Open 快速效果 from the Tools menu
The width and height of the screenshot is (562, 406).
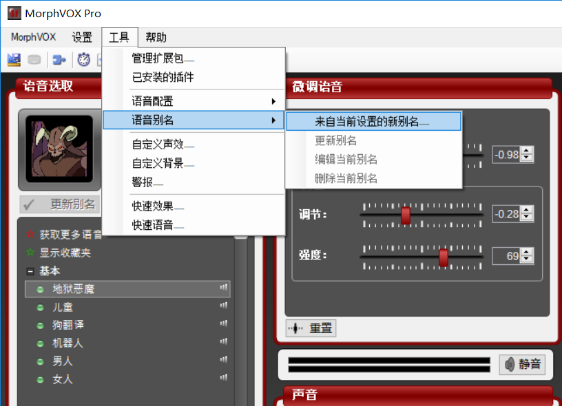pos(194,206)
